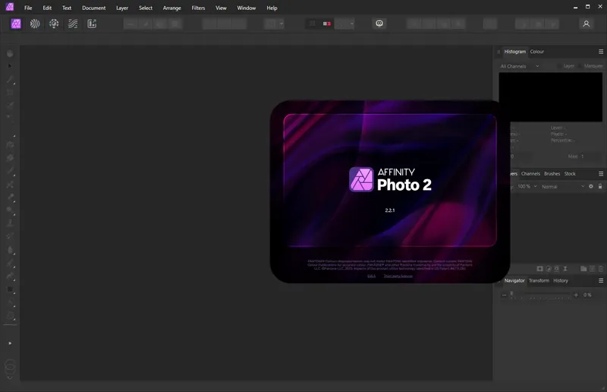Open the View menu
Viewport: 607px width, 392px height.
(221, 8)
